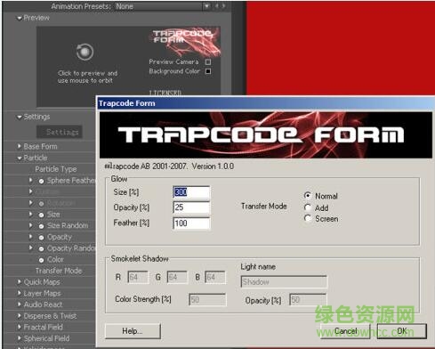This screenshot has height=349, width=435.
Task: Expand the Disperse & Twist group
Action: point(20,315)
